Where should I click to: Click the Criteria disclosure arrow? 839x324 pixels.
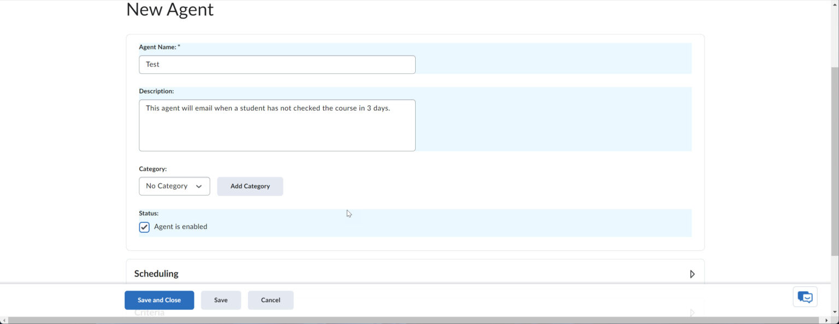click(x=692, y=312)
